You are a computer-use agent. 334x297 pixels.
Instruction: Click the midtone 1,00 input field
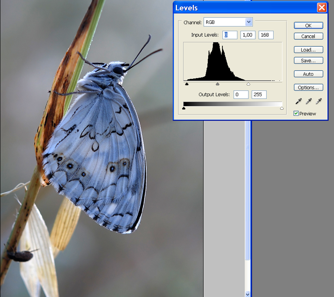pos(248,35)
